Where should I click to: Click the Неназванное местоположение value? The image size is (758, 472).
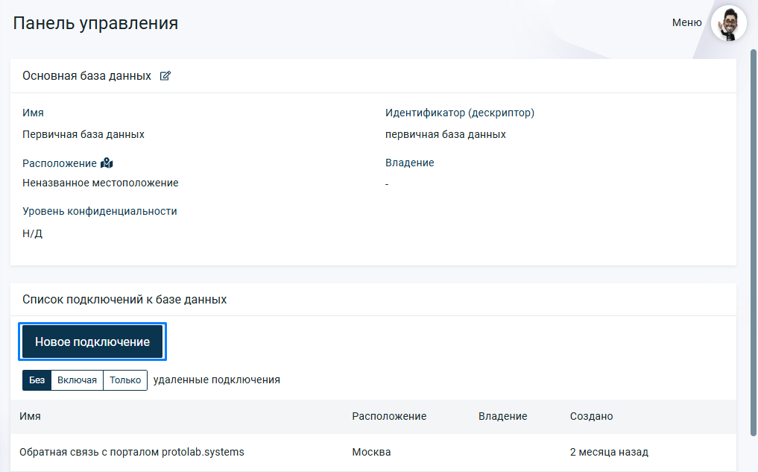coord(100,183)
